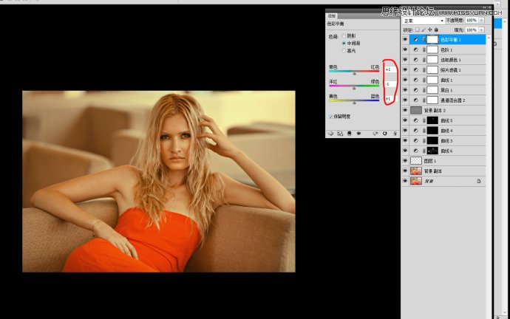
Task: Click the return-to-adjustment-list arrow icon
Action: pyautogui.click(x=331, y=134)
